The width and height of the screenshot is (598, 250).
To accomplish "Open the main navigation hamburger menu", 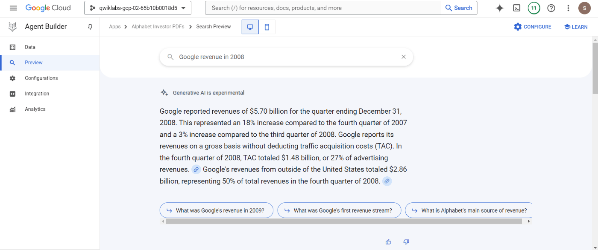I will click(13, 8).
